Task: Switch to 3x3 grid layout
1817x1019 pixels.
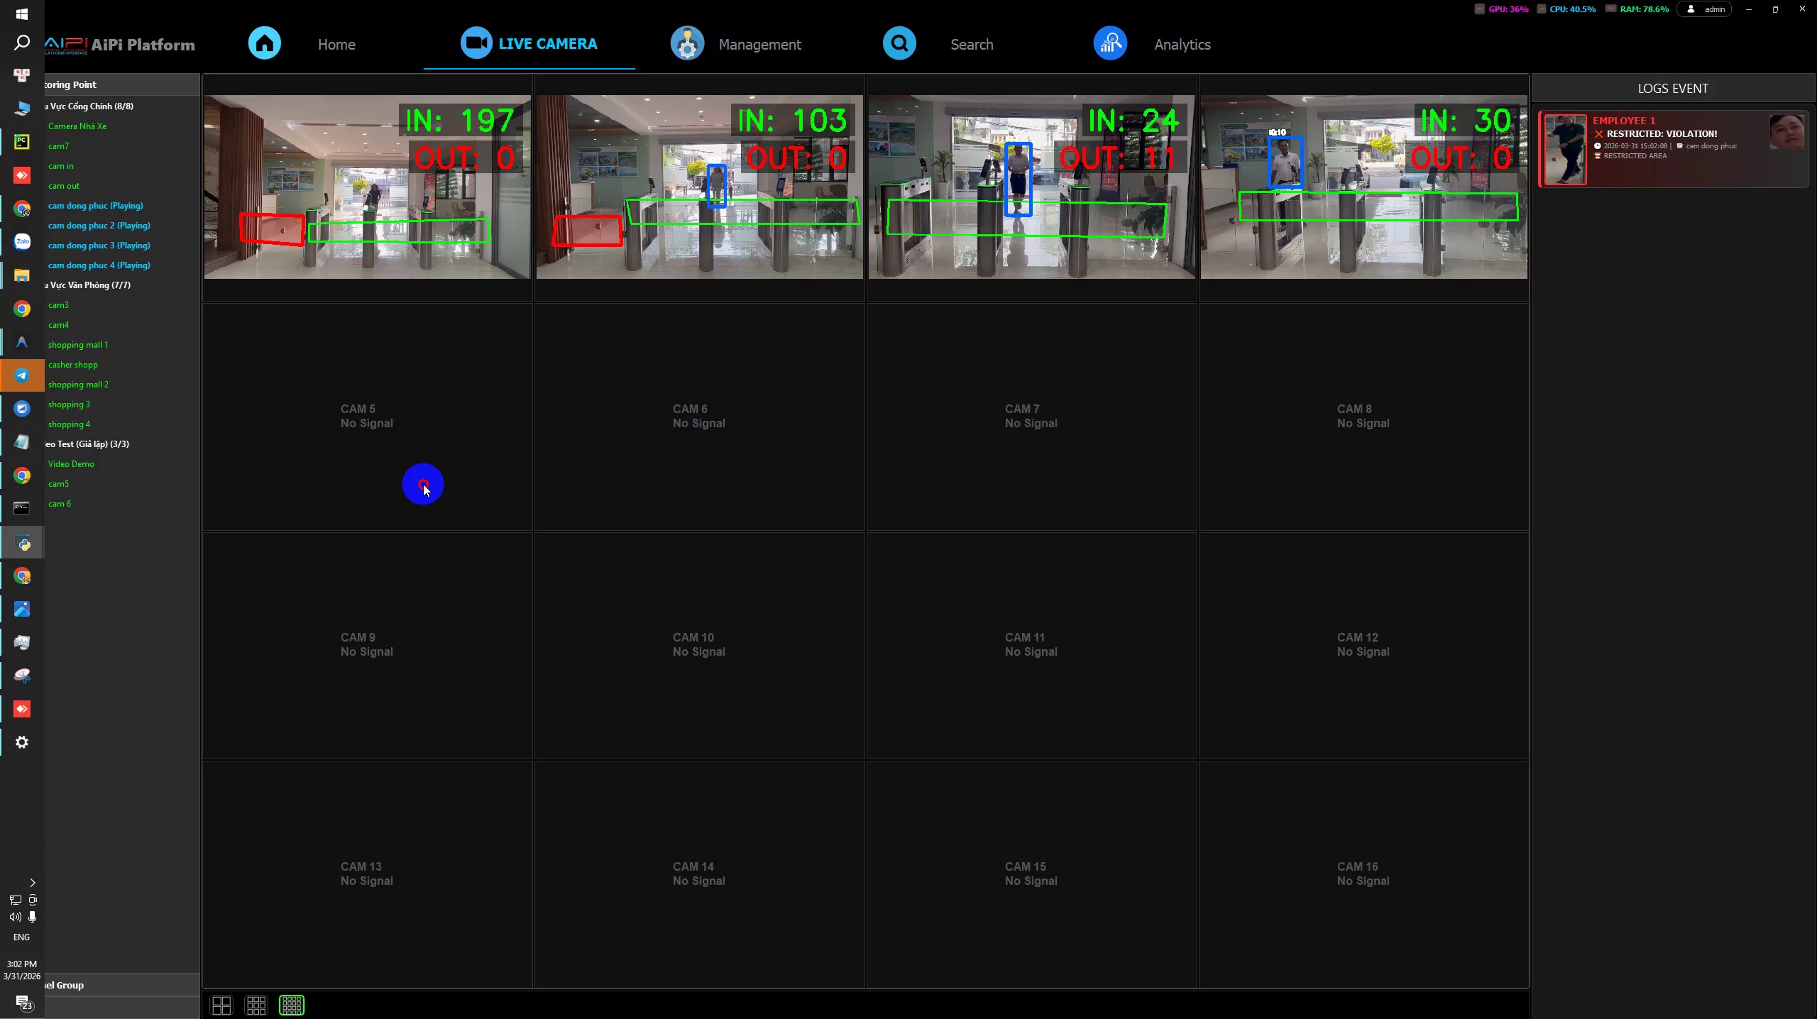Action: coord(256,1005)
